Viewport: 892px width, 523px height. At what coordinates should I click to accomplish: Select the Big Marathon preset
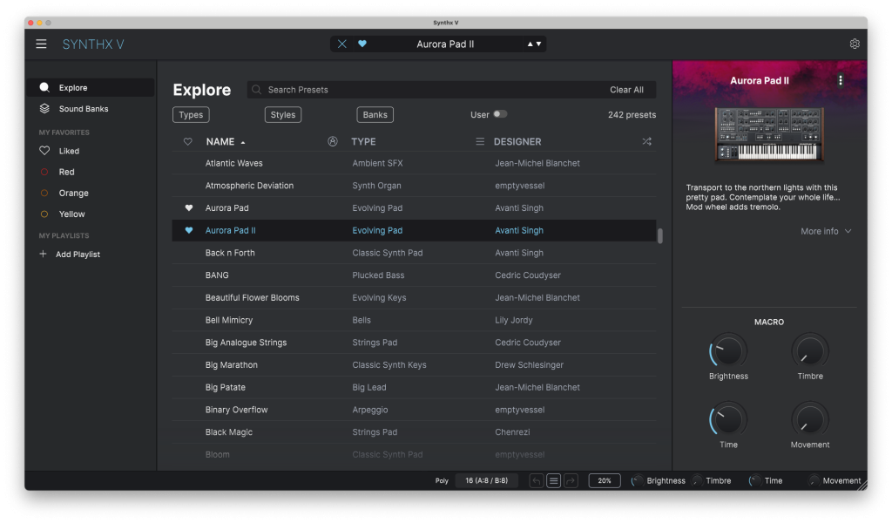[x=414, y=364]
